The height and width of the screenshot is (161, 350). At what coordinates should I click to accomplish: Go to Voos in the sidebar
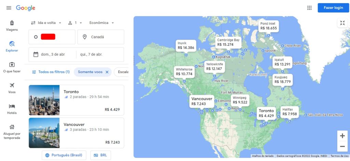(x=12, y=88)
